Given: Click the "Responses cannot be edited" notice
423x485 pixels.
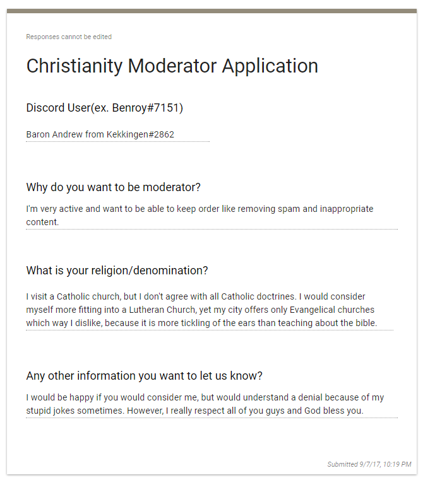Looking at the screenshot, I should [69, 37].
